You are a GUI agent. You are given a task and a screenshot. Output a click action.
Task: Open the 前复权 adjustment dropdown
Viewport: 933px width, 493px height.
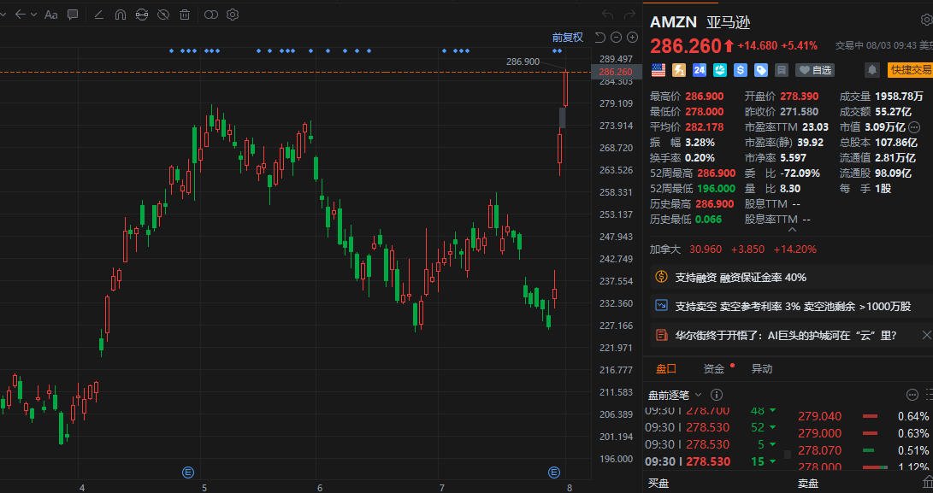coord(568,38)
